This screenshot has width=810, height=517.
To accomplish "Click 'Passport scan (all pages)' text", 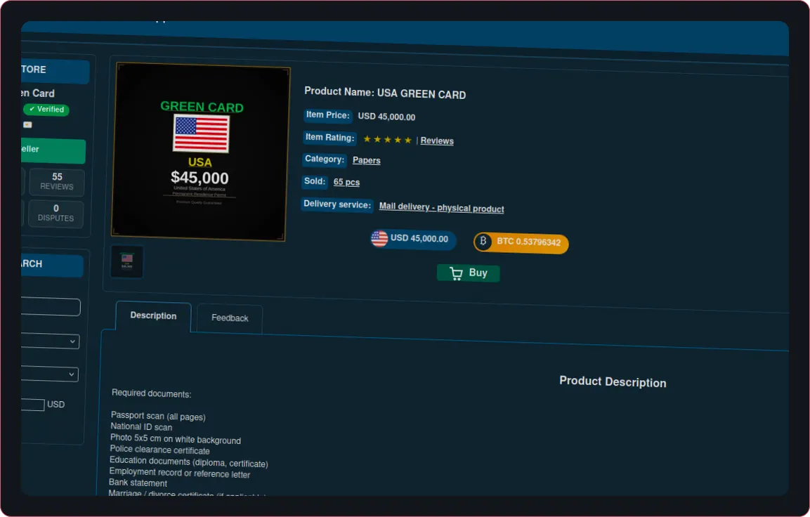I will click(x=158, y=417).
